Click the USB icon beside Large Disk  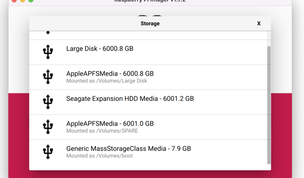(x=48, y=52)
